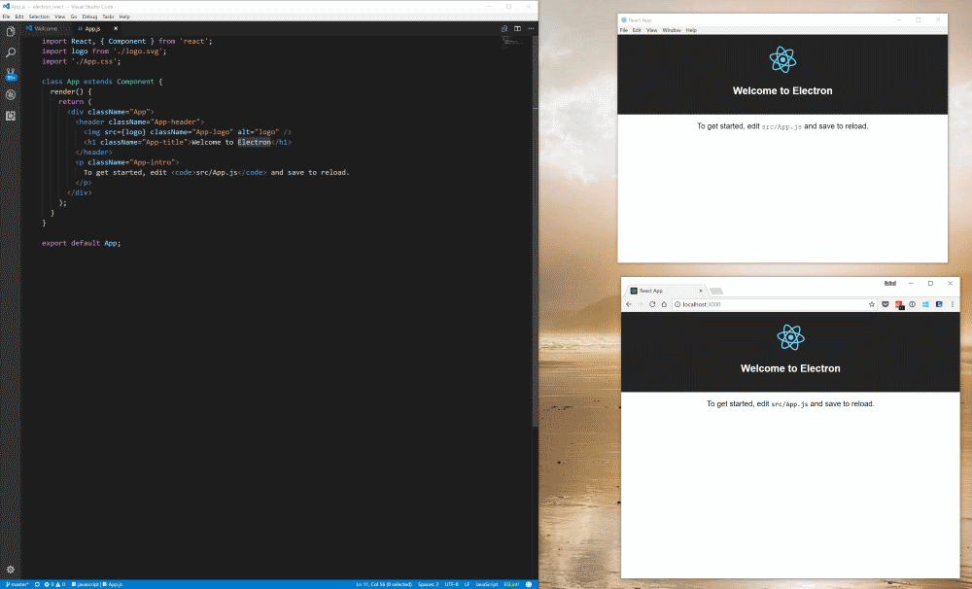972x589 pixels.
Task: Bookmark the page with the star icon
Action: 872,304
